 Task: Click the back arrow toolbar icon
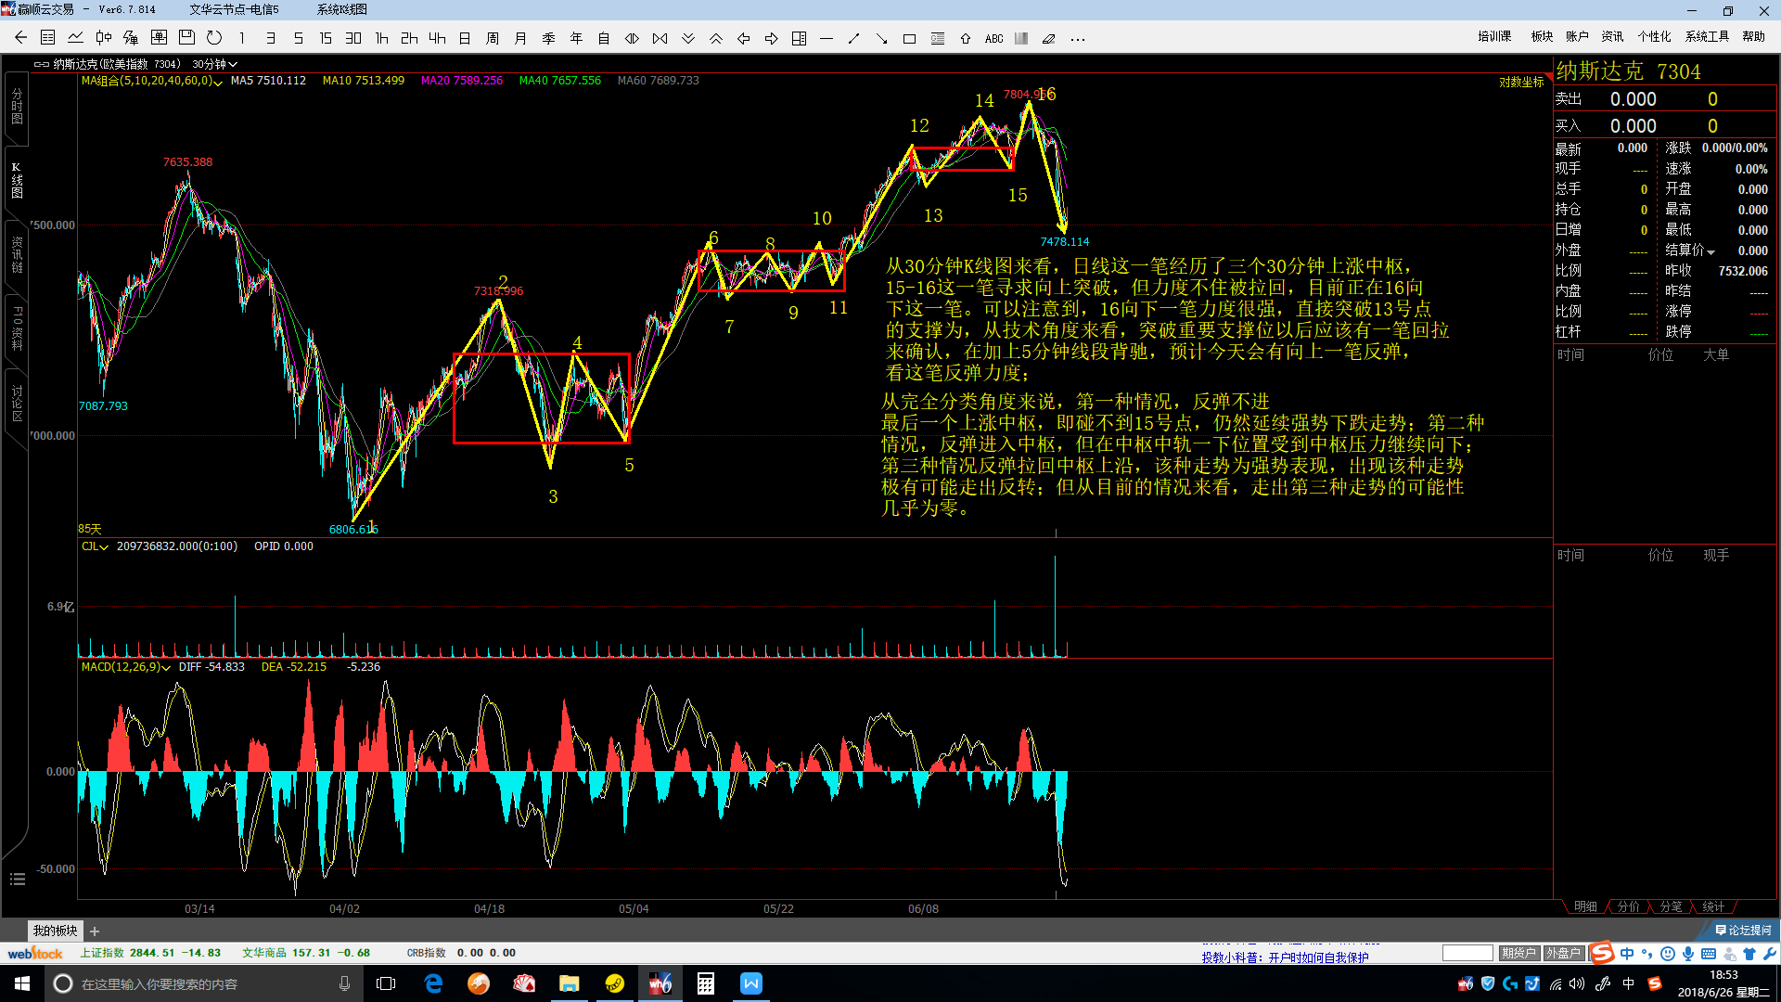(x=20, y=38)
